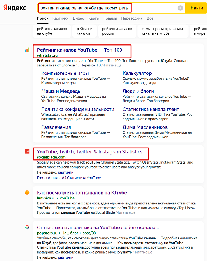Choose suggestion 'рейтинги каналов россии'
Screen dimensions: 207x261
(x=117, y=31)
